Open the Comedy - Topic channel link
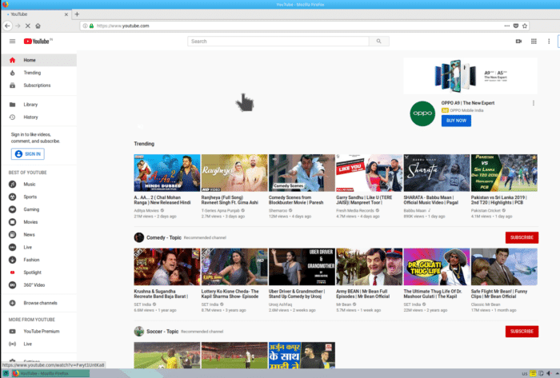The height and width of the screenshot is (378, 560). 164,237
